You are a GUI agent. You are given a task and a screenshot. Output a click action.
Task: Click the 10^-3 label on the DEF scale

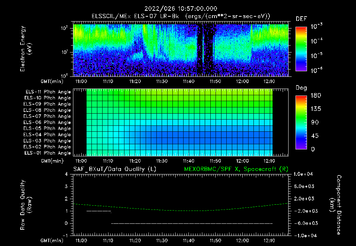(x=317, y=26)
